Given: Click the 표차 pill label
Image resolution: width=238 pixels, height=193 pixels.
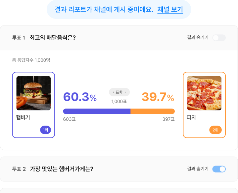Looking at the screenshot, I should point(119,92).
